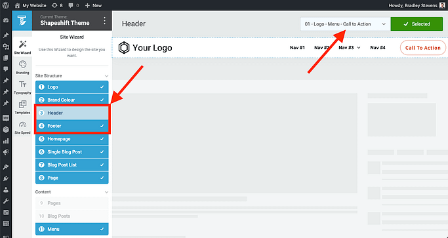448x238 pixels.
Task: Open the Pages icon in admin sidebar
Action: click(x=6, y=58)
